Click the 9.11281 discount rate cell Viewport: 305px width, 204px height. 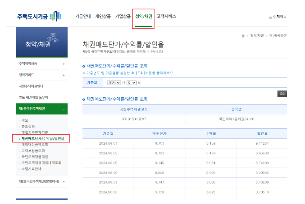coord(262,144)
